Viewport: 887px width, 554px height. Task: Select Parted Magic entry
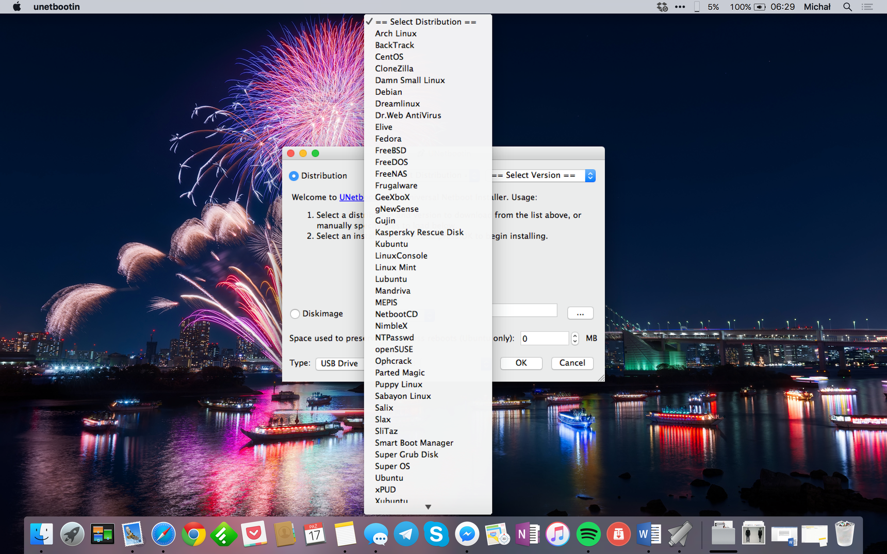pyautogui.click(x=428, y=373)
